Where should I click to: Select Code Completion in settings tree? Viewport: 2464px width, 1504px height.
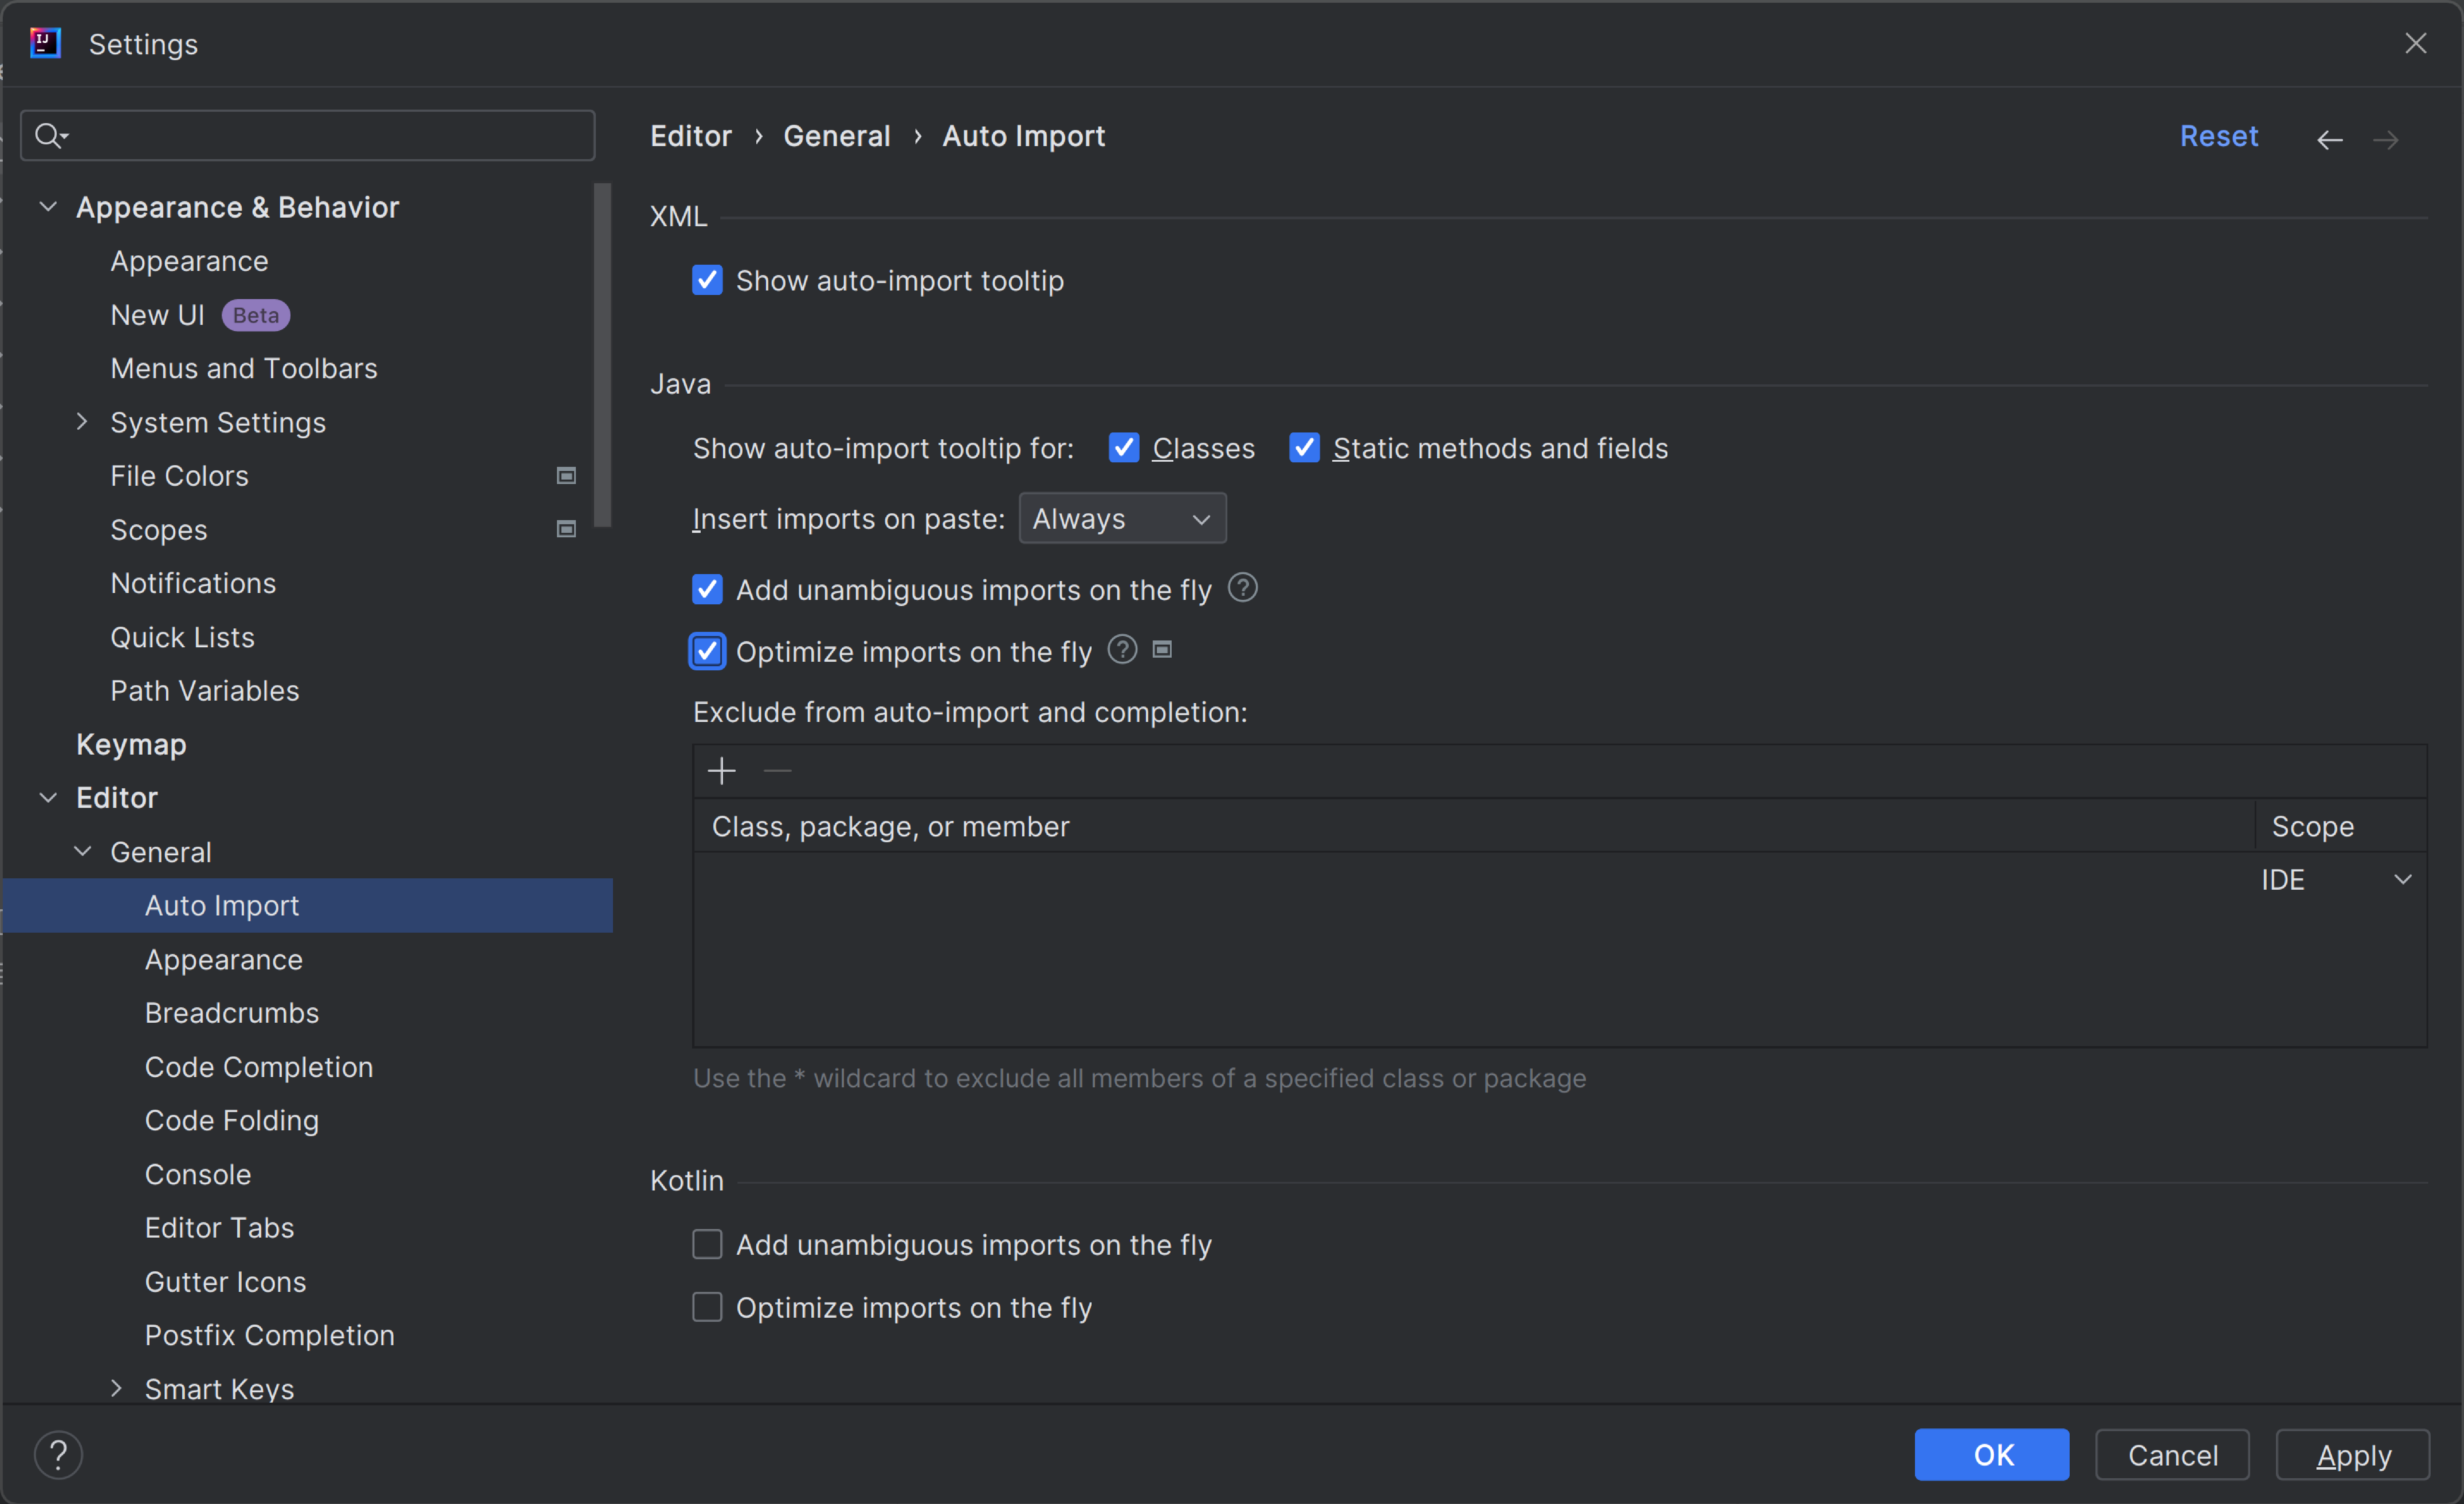259,1067
